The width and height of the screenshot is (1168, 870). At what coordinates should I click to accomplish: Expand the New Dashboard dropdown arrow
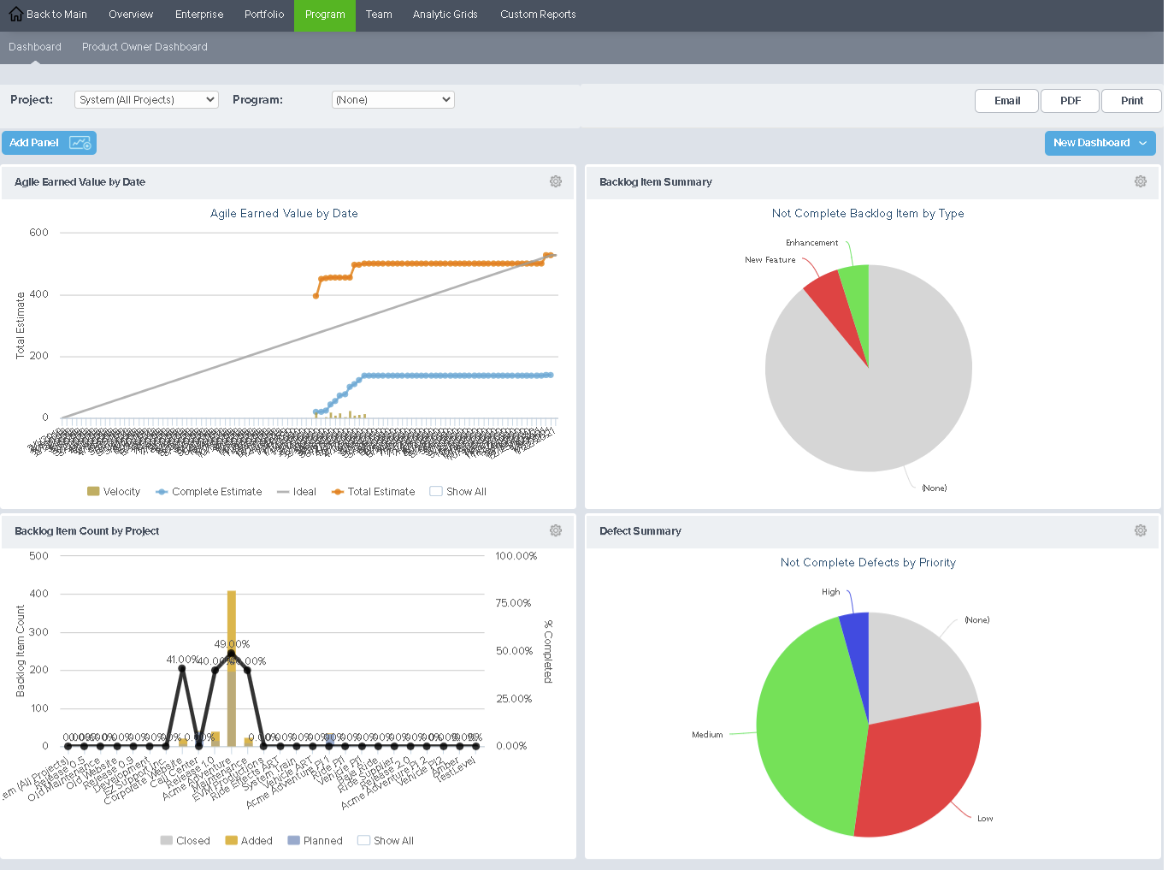point(1143,143)
